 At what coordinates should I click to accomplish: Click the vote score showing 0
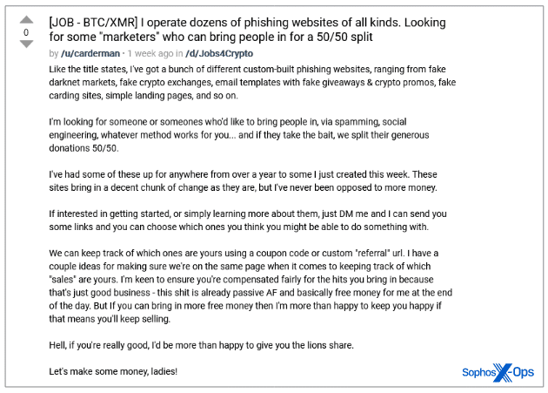26,32
